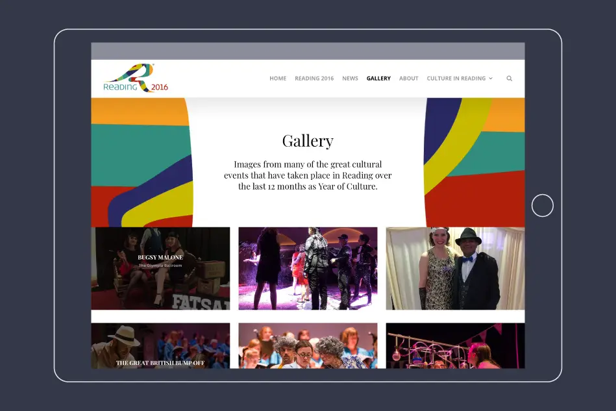Select the Gallery menu item
Image resolution: width=616 pixels, height=411 pixels.
tap(378, 79)
